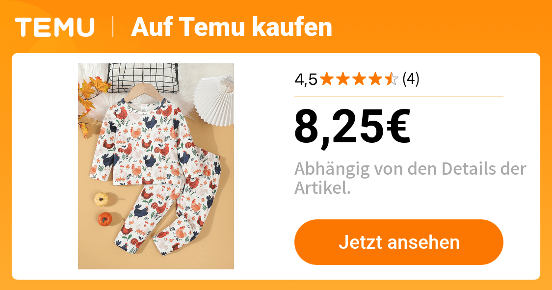Click the 4,5 rating number
Viewport: 552px width, 290px height.
[306, 79]
